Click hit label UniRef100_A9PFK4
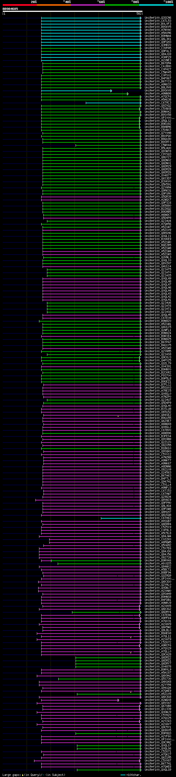 point(158,618)
